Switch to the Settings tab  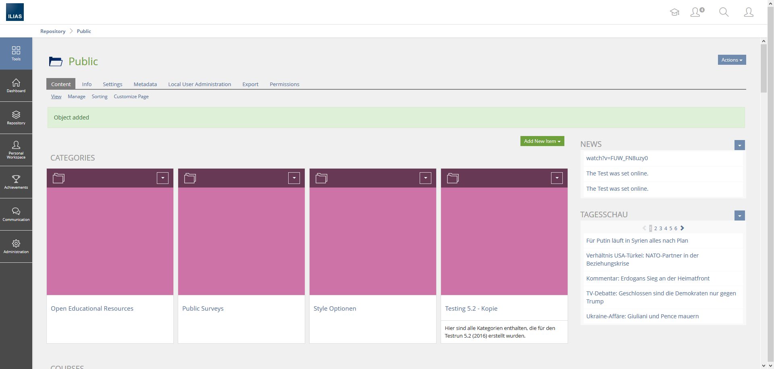tap(112, 84)
